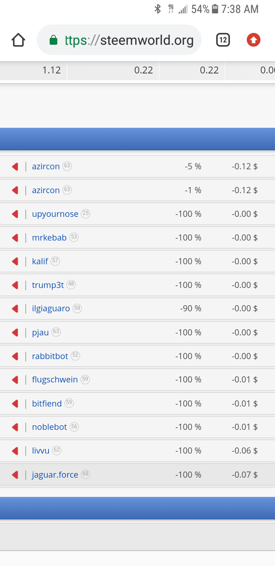275x566 pixels.
Task: Open the noblebot account link
Action: pyautogui.click(x=50, y=427)
